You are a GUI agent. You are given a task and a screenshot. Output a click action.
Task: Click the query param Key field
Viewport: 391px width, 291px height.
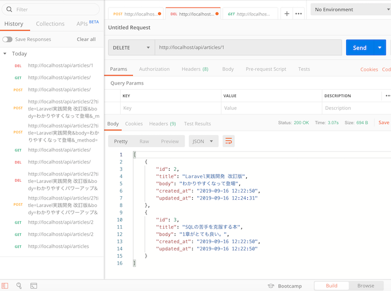click(x=171, y=108)
